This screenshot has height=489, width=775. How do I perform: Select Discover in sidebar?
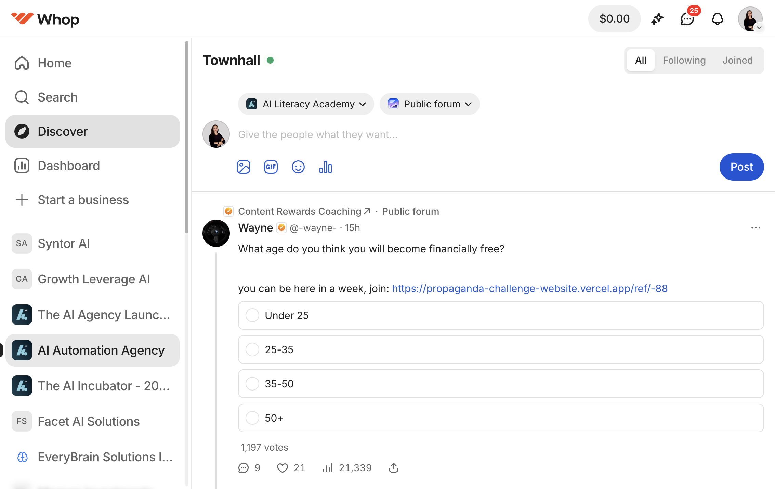(93, 131)
